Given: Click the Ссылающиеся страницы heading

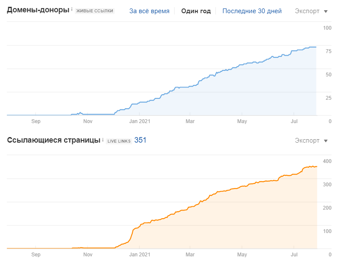Looking at the screenshot, I should (x=54, y=140).
